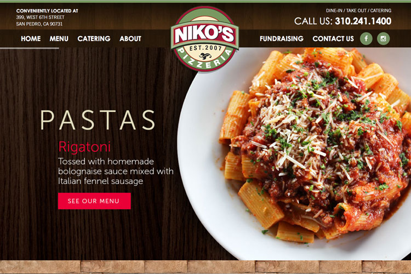
Task: Click the Dine-in / Take out / Catering text
Action: [x=358, y=10]
